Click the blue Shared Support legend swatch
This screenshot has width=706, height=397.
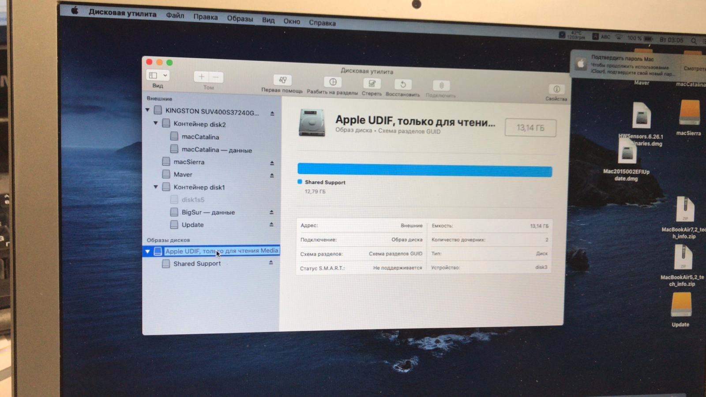[300, 182]
